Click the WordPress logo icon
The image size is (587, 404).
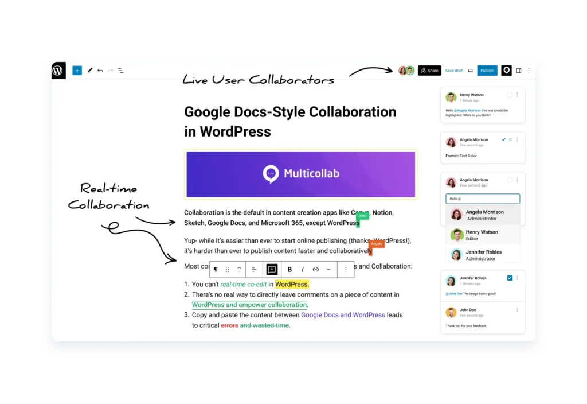pyautogui.click(x=58, y=71)
